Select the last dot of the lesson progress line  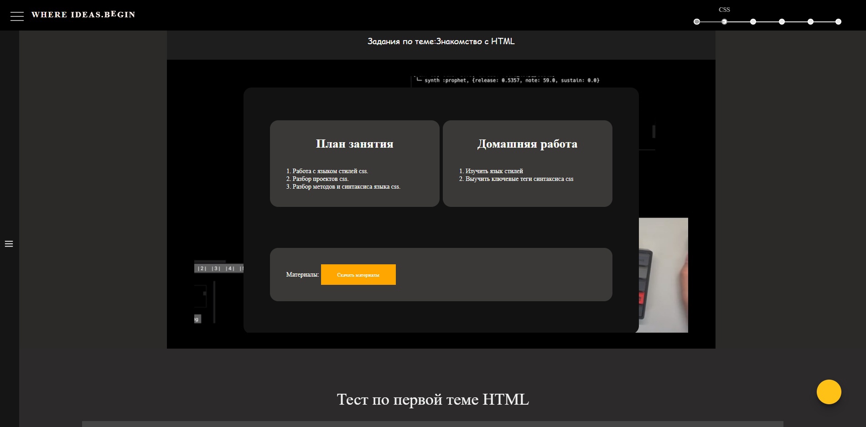pyautogui.click(x=838, y=21)
